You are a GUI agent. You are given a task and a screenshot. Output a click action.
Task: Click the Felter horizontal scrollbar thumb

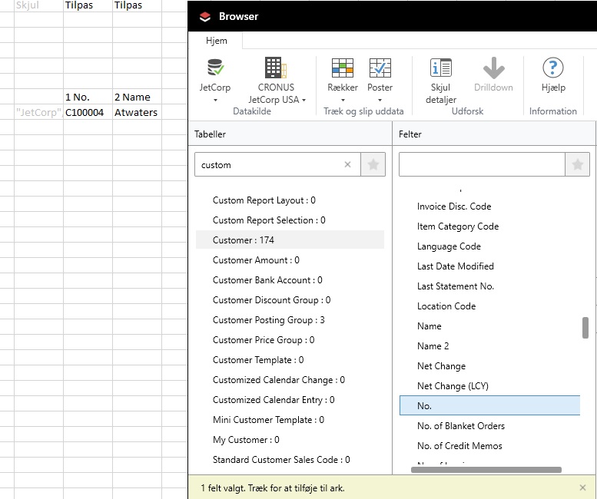[486, 470]
